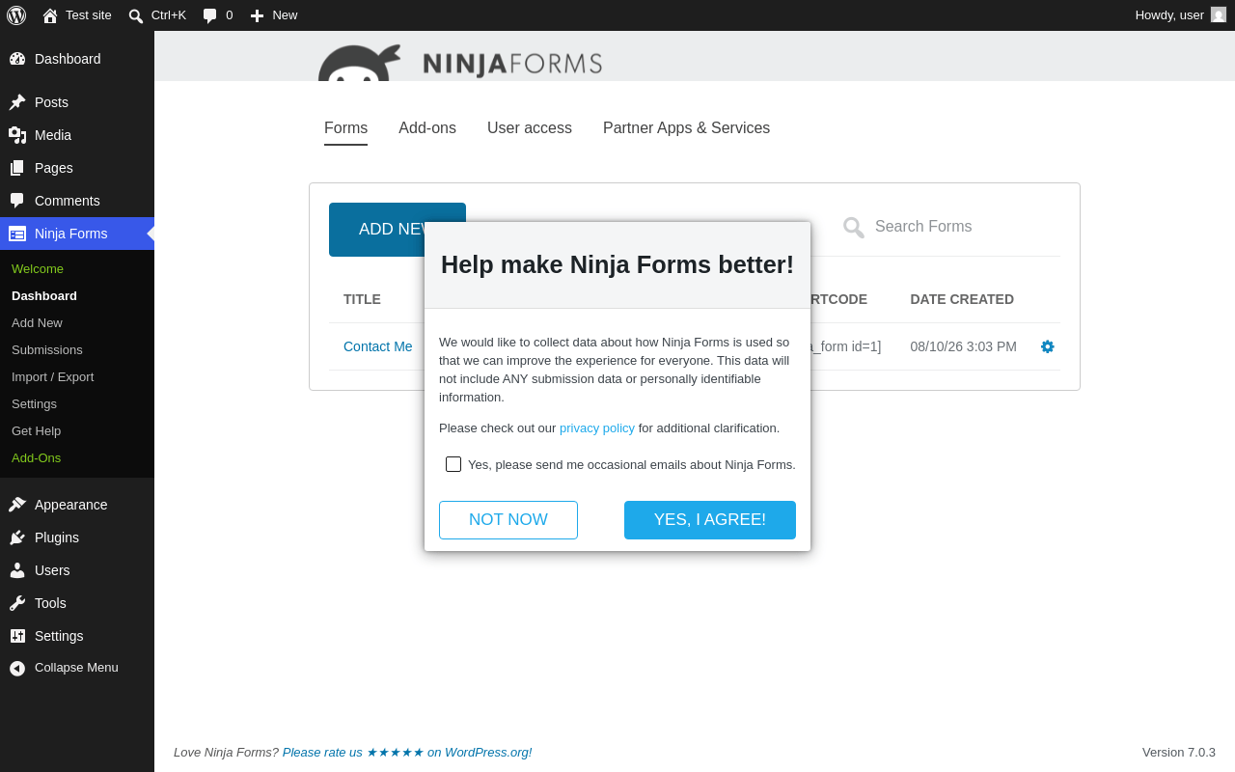Switch to the Add-ons tab

427,128
